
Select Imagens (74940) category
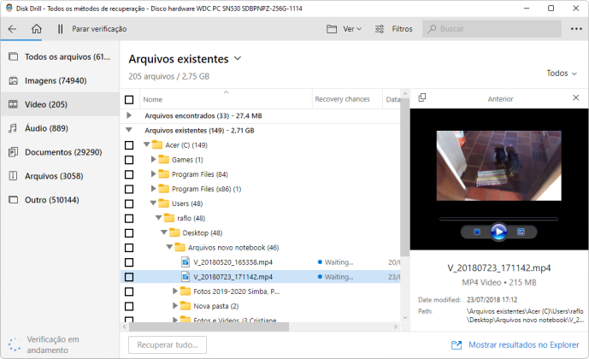(x=60, y=80)
